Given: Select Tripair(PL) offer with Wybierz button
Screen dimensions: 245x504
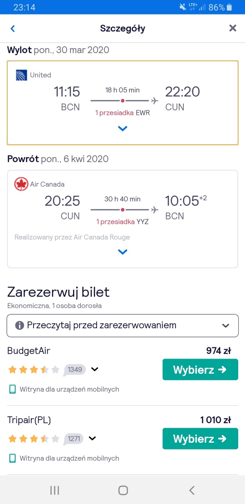Looking at the screenshot, I should point(201,439).
